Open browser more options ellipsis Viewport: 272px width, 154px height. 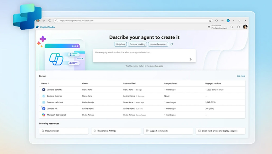point(222,21)
